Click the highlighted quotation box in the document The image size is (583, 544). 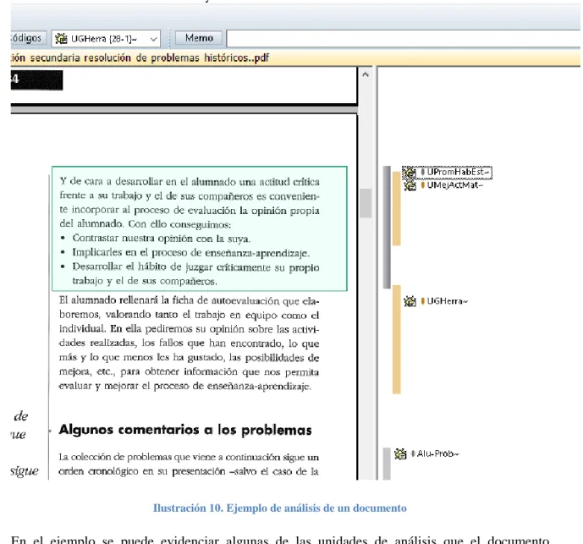(x=200, y=228)
